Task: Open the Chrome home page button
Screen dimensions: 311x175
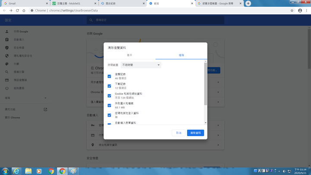Action: tap(24, 10)
